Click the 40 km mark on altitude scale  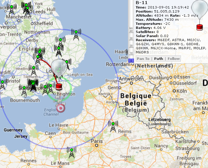click(x=131, y=31)
